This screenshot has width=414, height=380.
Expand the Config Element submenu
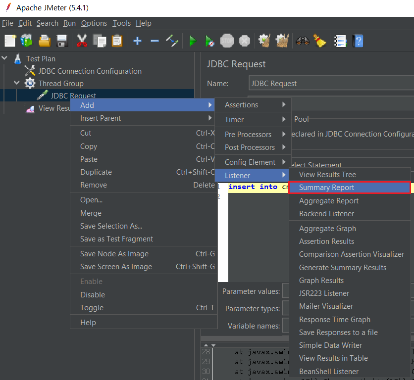coord(253,162)
